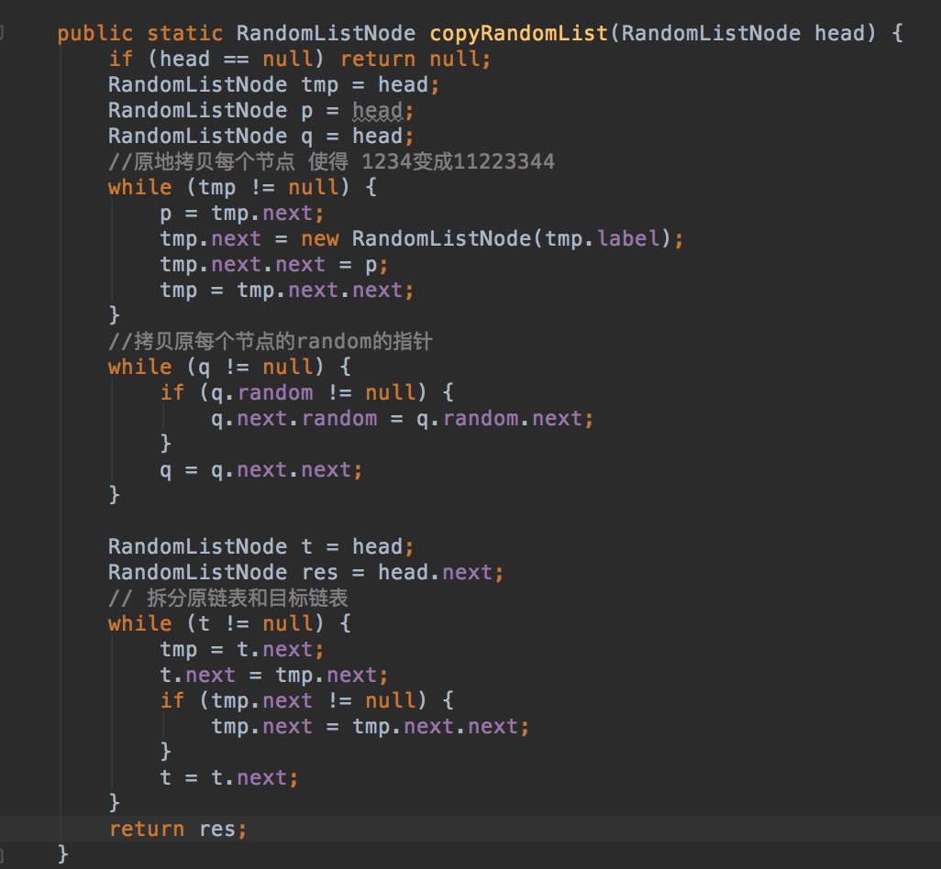941x869 pixels.
Task: Click the underlined 'head' in 'RandomListNode p = head;'
Action: pos(378,111)
